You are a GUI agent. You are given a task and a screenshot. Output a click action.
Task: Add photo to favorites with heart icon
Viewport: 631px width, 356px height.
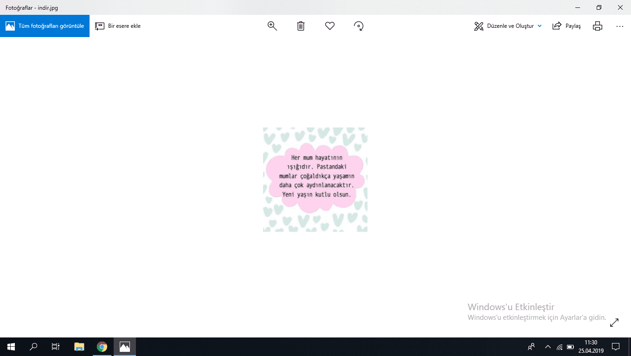click(x=330, y=26)
